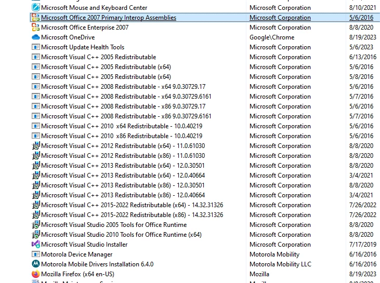
Task: Select Visual Studio 2010 Tools for Office Runtime (x64) name
Action: [121, 235]
